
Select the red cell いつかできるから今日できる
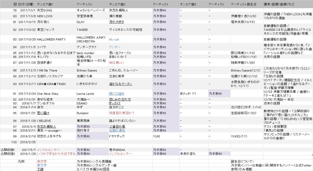point(56,154)
